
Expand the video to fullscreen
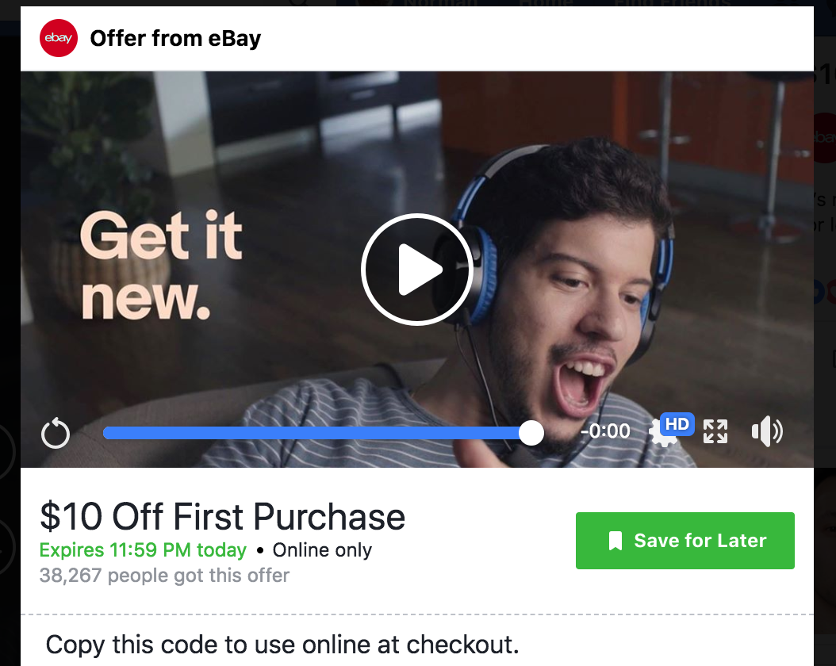pyautogui.click(x=715, y=431)
